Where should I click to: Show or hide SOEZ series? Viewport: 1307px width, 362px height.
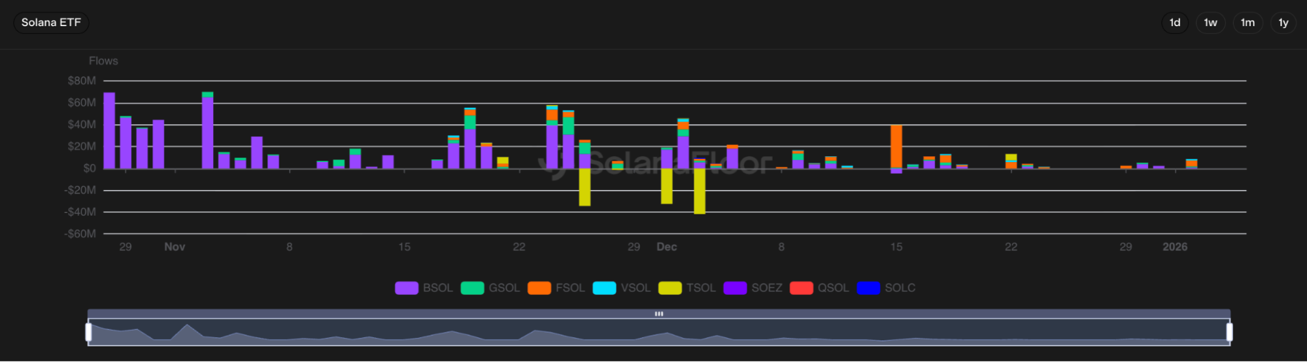(x=753, y=288)
